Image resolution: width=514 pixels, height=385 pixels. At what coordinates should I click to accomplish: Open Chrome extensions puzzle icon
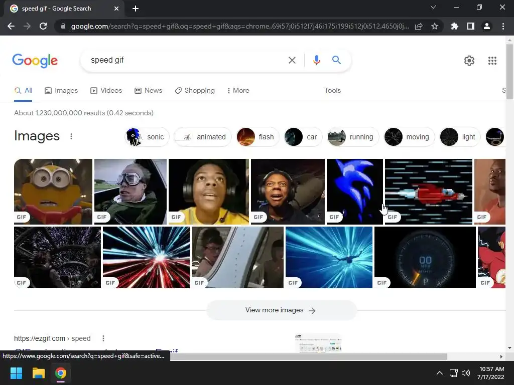pos(454,26)
